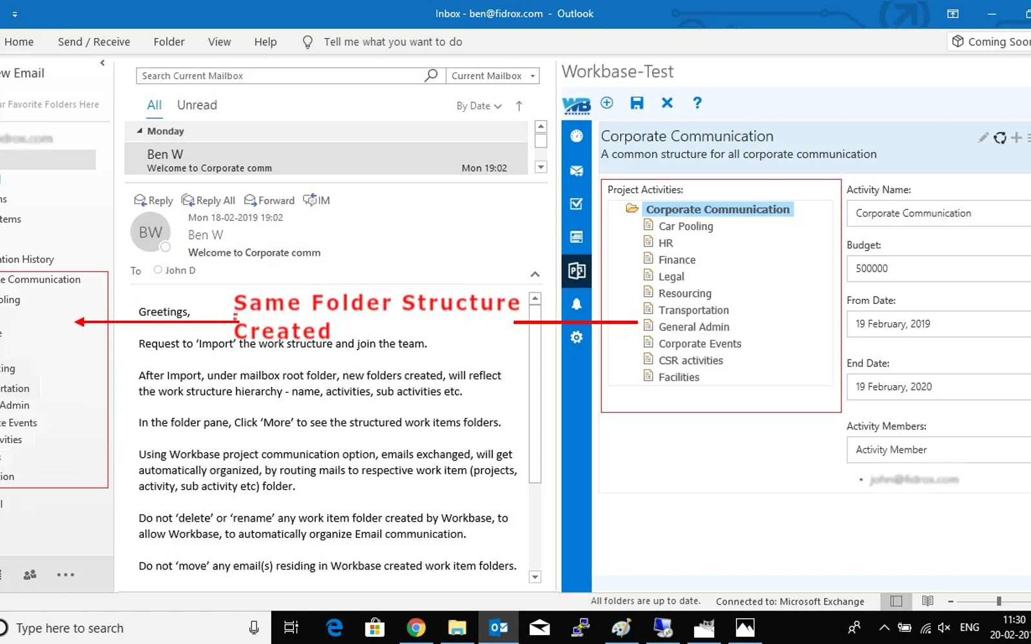Show more navigation options ellipsis
The width and height of the screenshot is (1031, 644).
tap(66, 574)
